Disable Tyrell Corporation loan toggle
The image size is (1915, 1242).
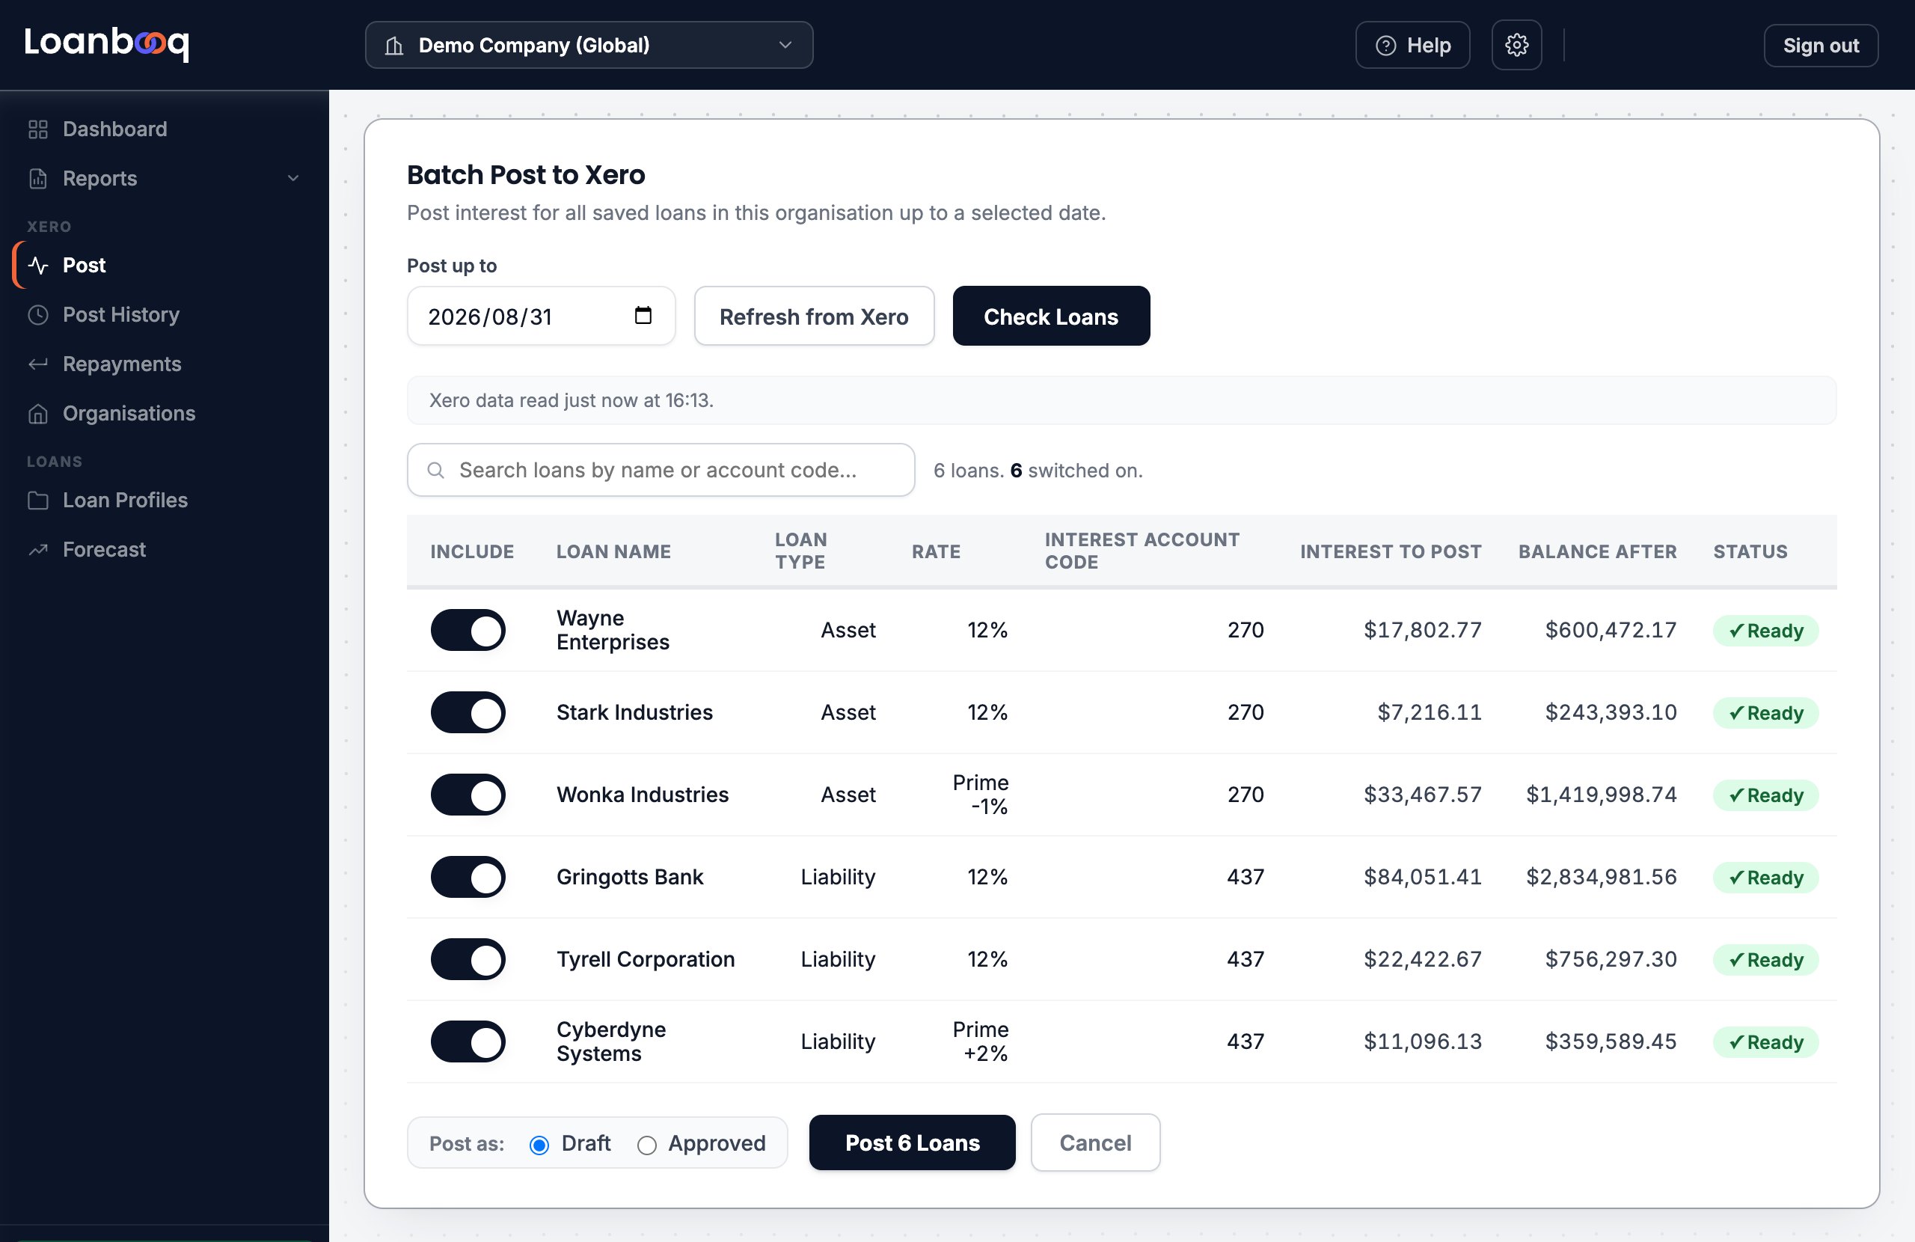coord(468,958)
